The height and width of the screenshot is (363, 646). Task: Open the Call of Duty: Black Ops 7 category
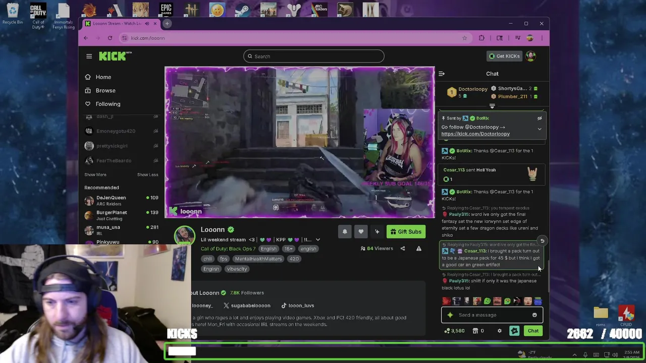click(x=228, y=249)
